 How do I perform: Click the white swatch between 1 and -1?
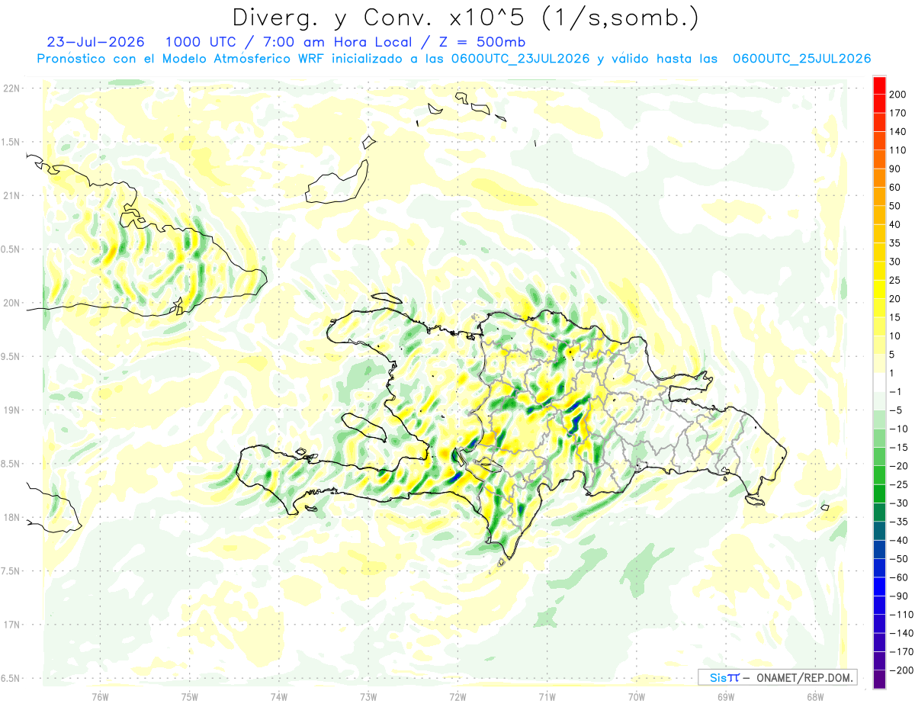879,382
